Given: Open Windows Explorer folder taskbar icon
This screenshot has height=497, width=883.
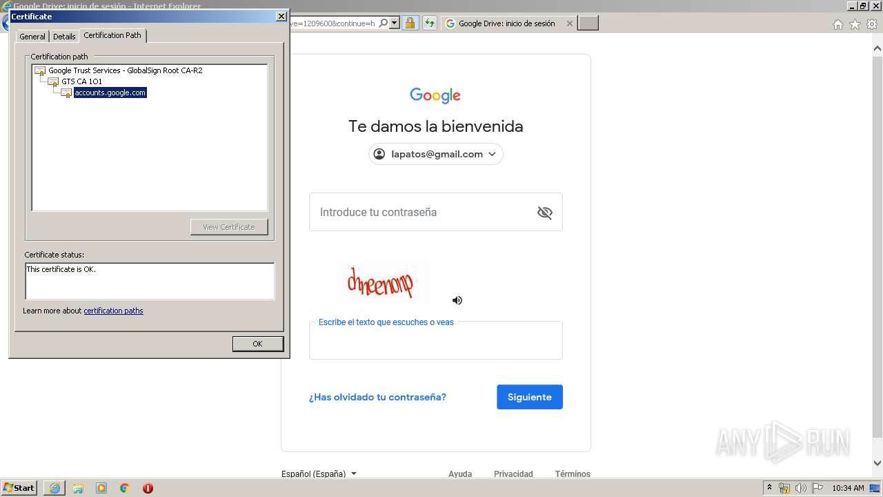Looking at the screenshot, I should pos(78,488).
